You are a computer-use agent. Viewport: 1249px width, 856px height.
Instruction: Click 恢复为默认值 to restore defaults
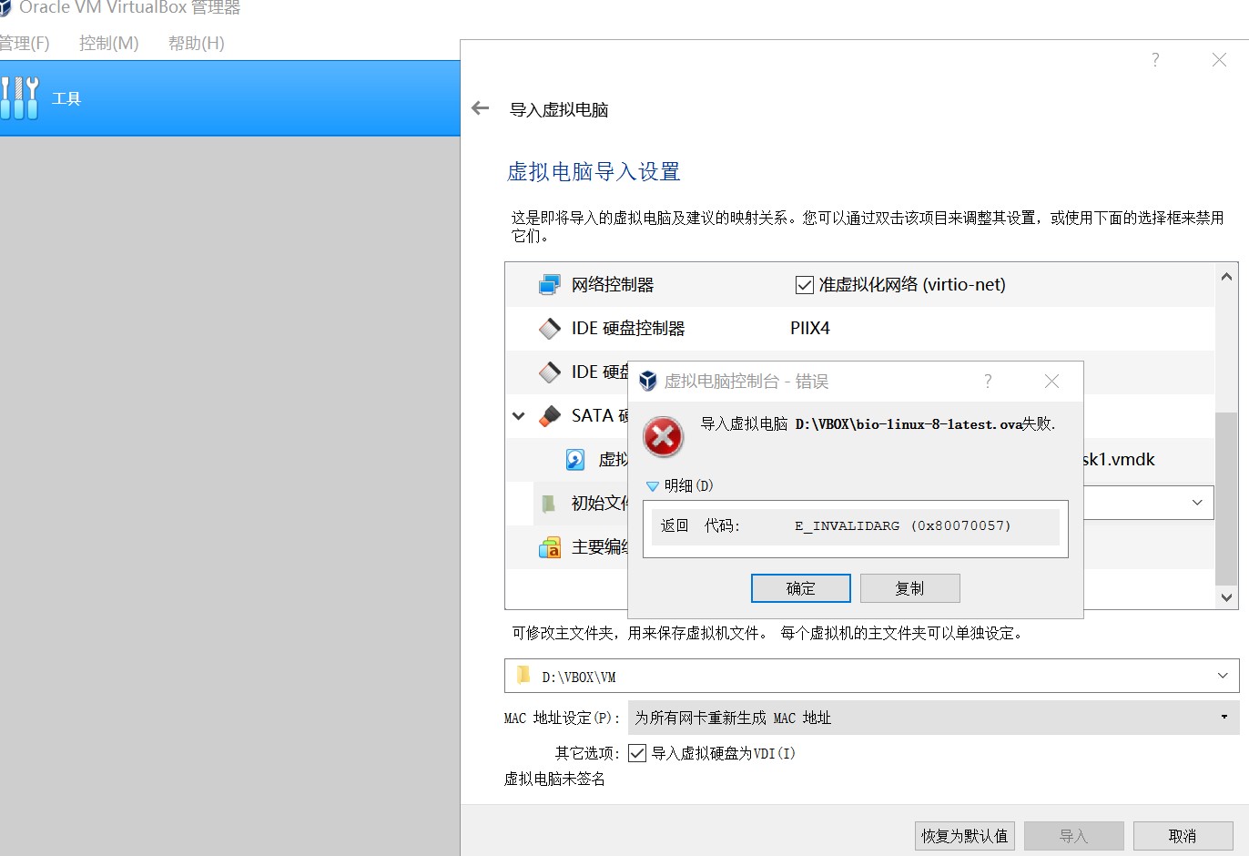click(x=965, y=836)
